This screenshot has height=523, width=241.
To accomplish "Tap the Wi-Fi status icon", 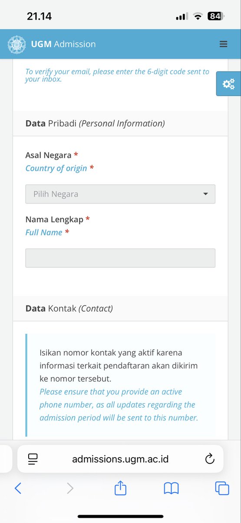I will (198, 17).
